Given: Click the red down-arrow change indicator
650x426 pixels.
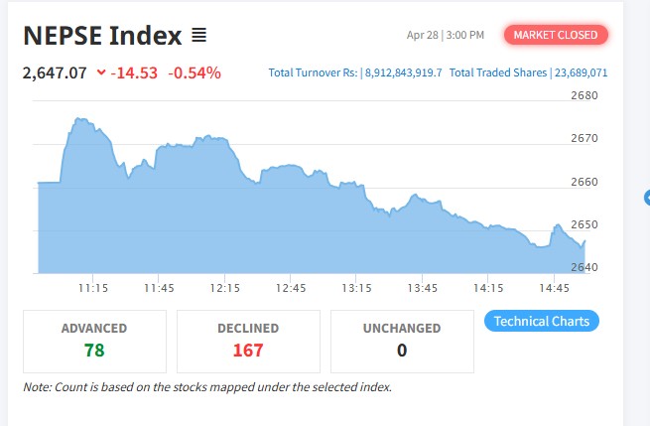Looking at the screenshot, I should pyautogui.click(x=101, y=72).
